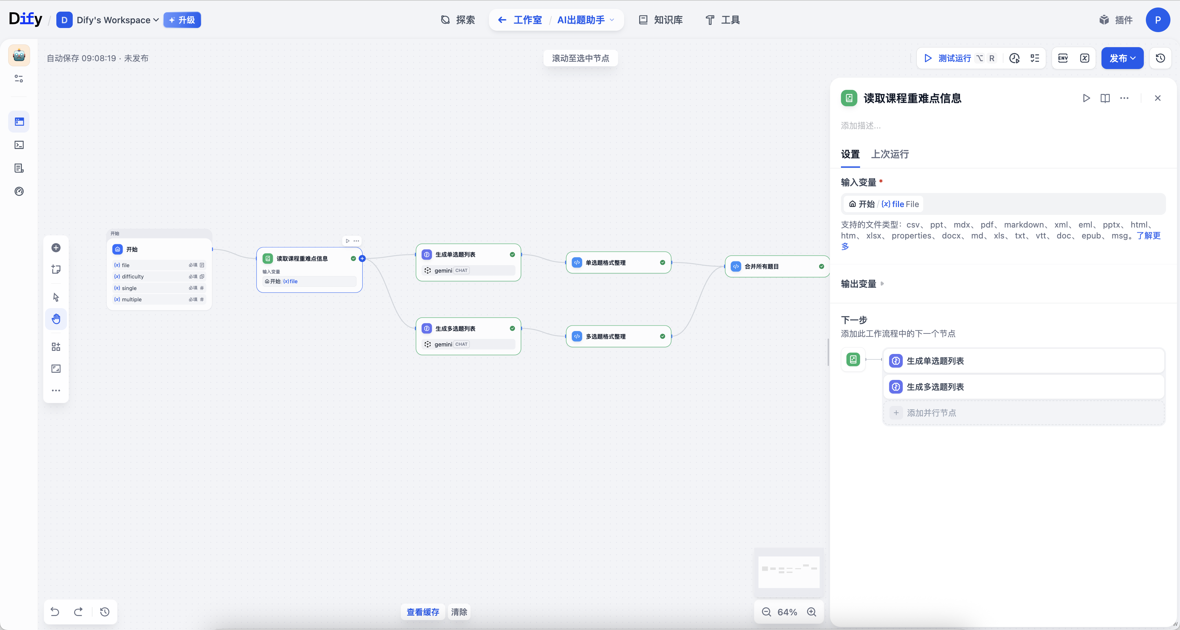Open the checklist icon in toolbar
The image size is (1180, 630).
pos(1035,58)
